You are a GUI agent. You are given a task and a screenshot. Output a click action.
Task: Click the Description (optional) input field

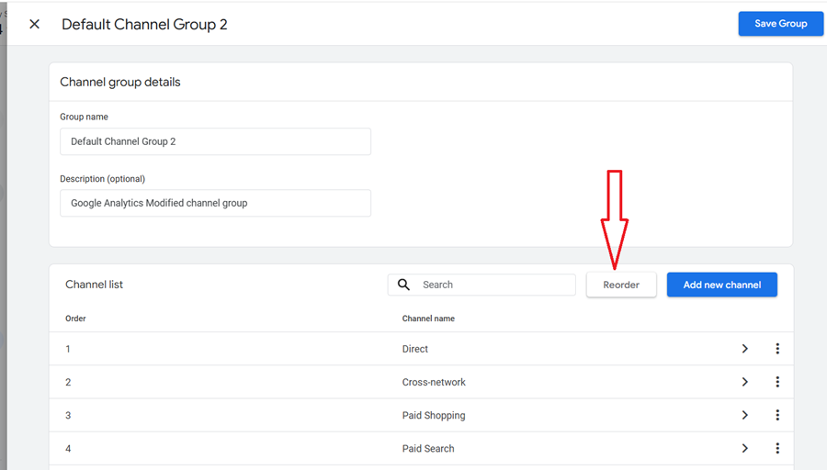[215, 203]
